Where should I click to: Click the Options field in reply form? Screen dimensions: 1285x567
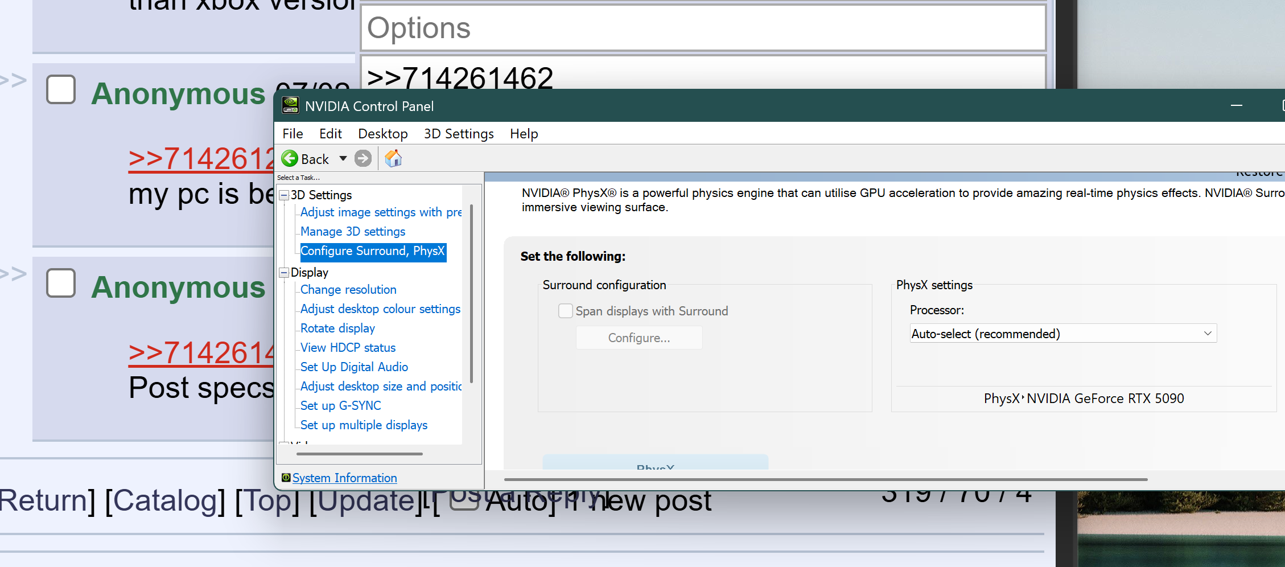click(703, 28)
